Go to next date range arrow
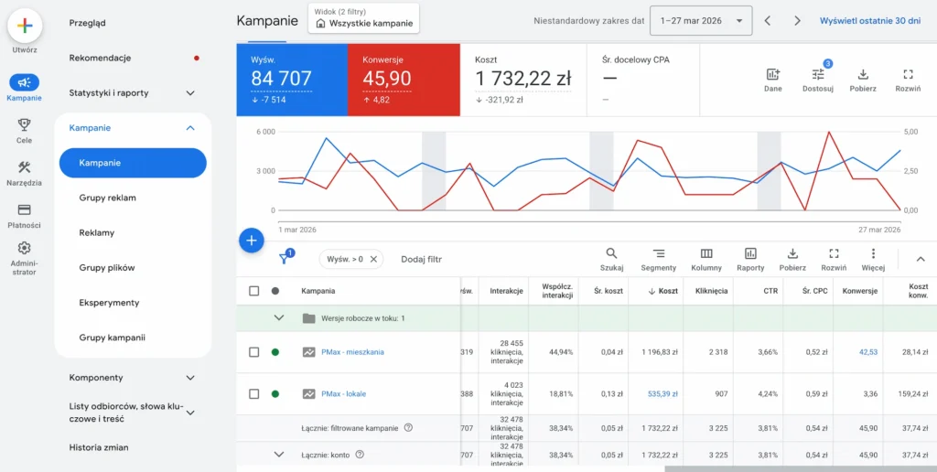 [797, 21]
